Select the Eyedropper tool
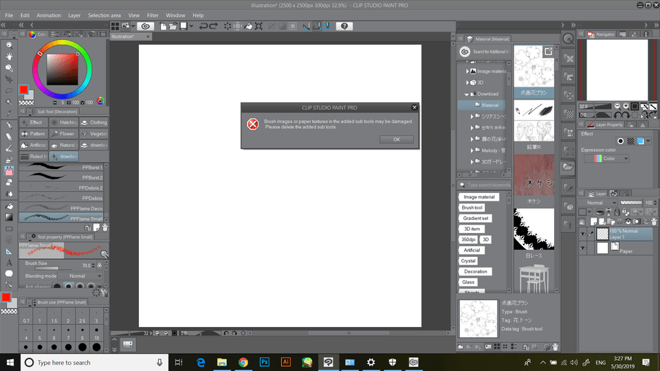The width and height of the screenshot is (660, 371). point(9,113)
